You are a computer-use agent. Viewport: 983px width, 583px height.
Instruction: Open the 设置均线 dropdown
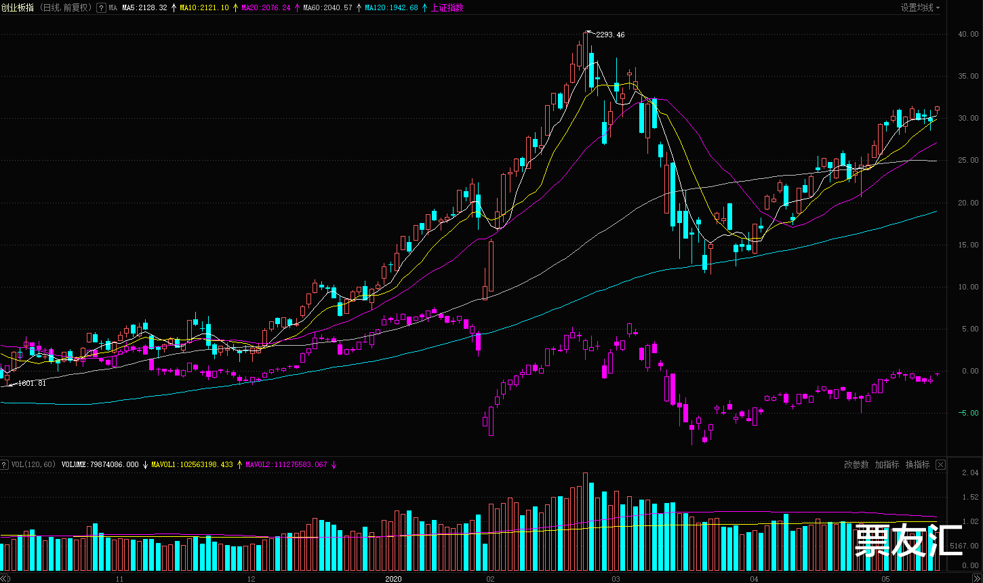(x=920, y=8)
